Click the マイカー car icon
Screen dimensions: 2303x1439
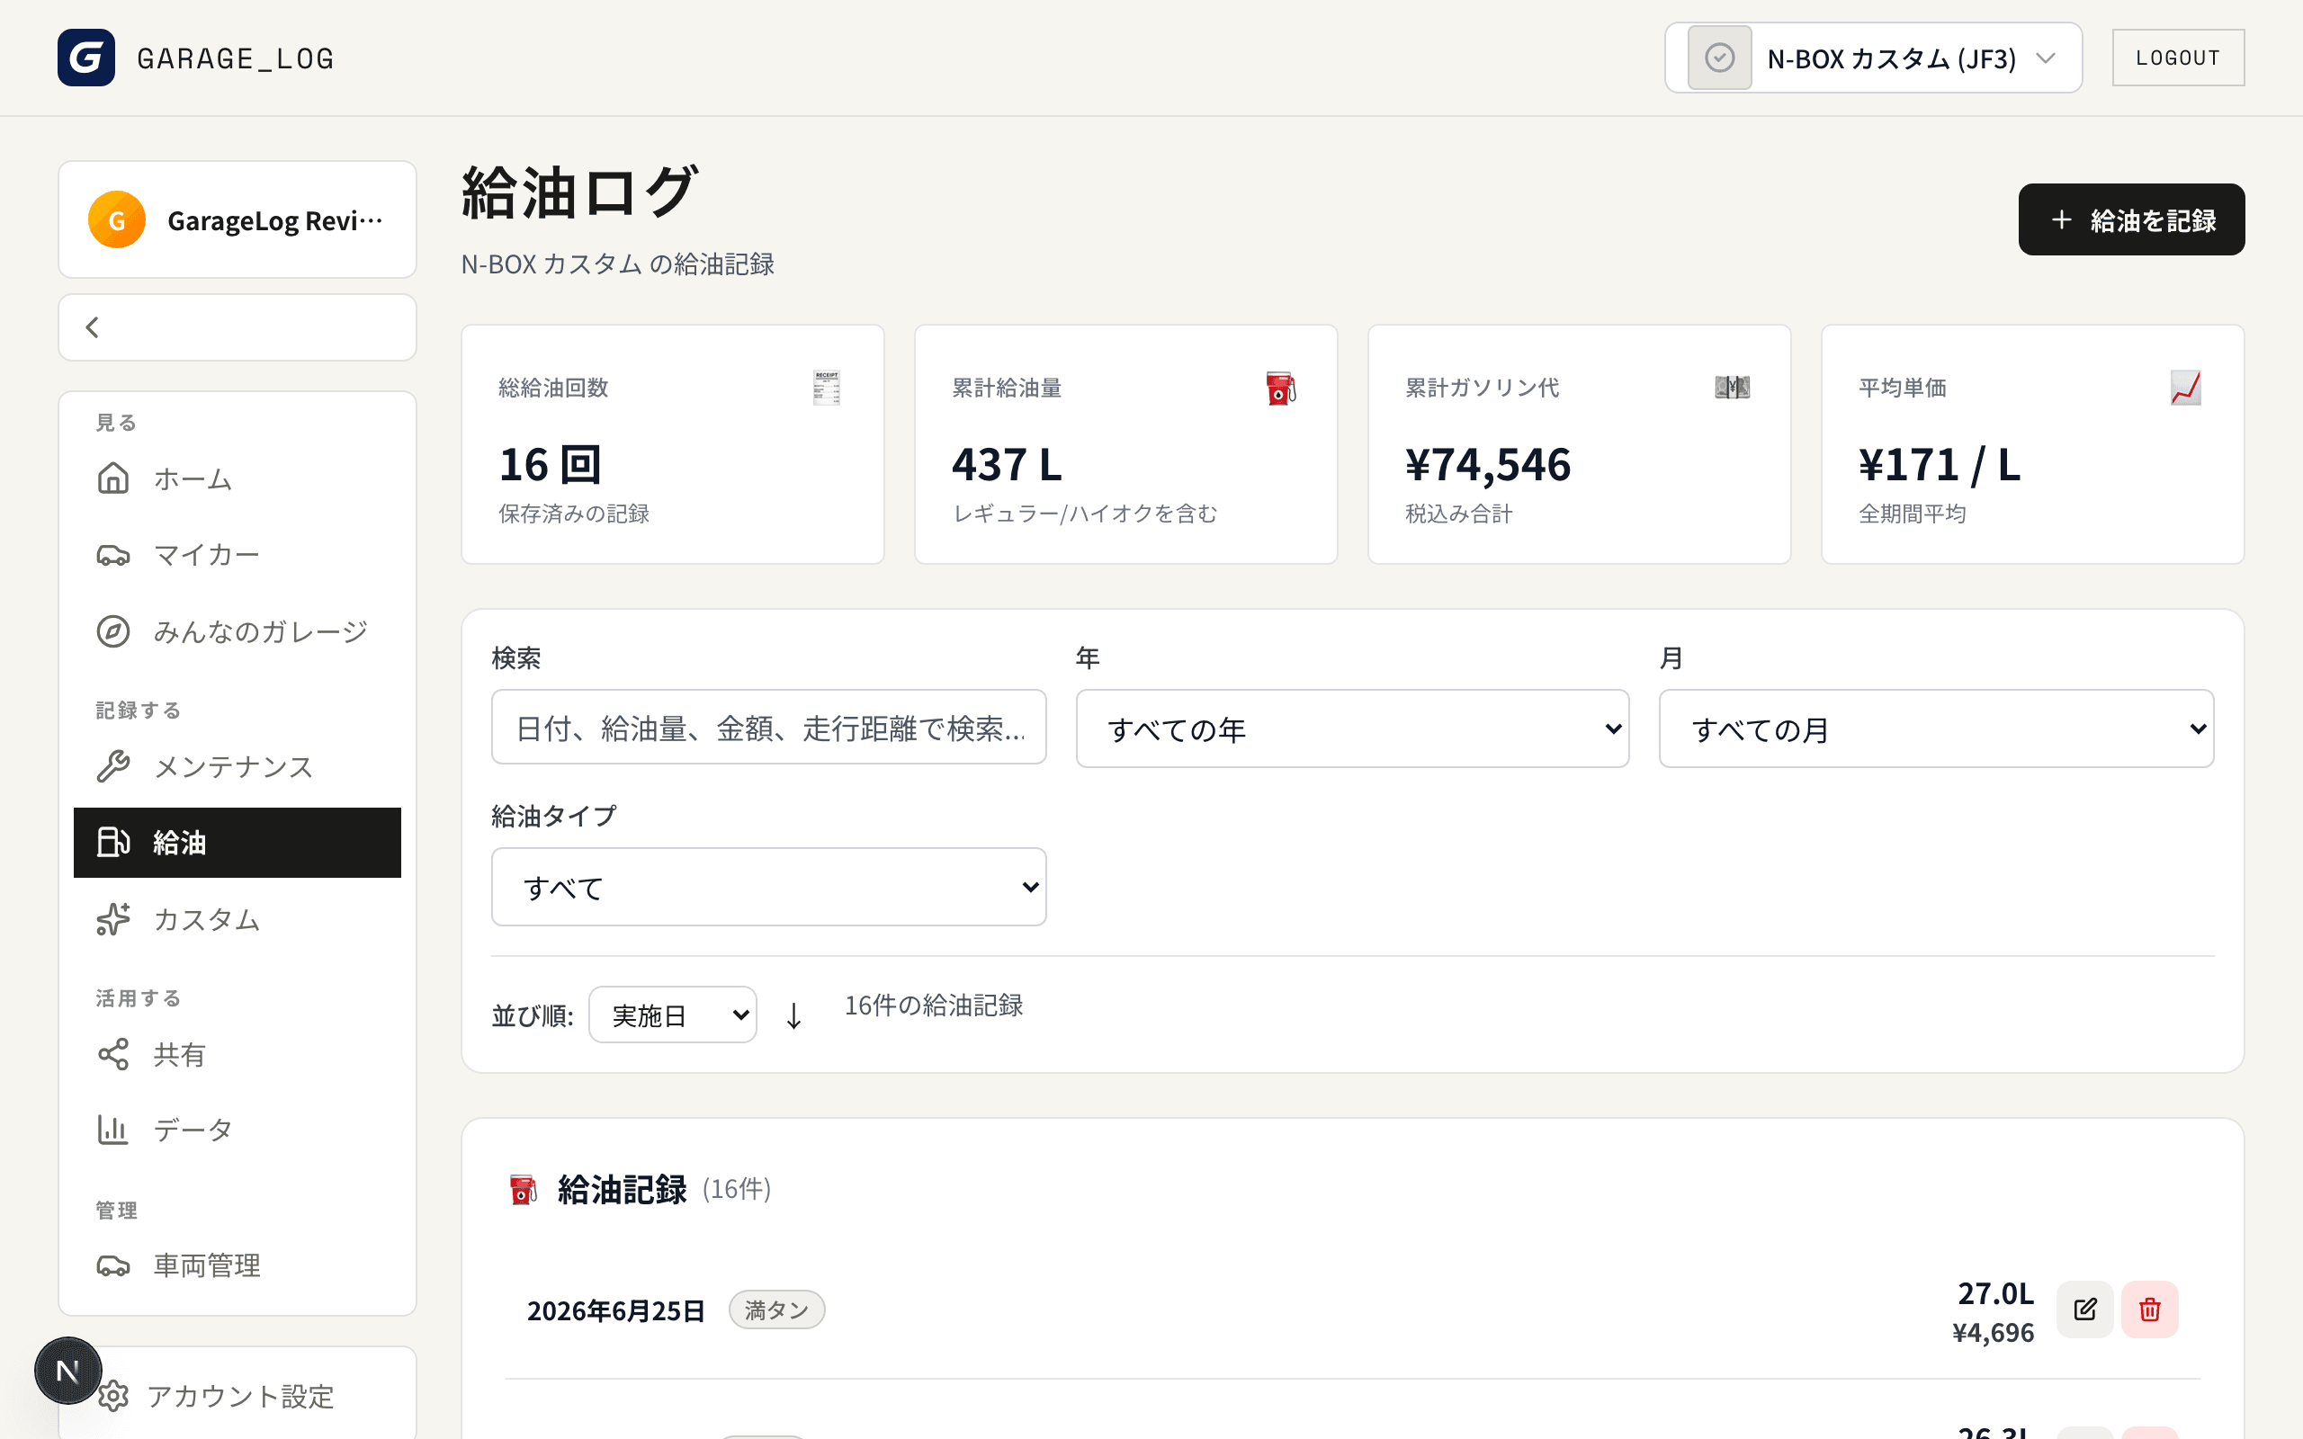click(x=113, y=555)
